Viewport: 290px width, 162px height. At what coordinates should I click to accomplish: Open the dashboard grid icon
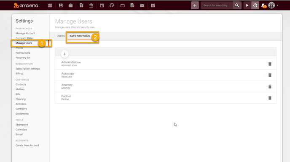50,5
